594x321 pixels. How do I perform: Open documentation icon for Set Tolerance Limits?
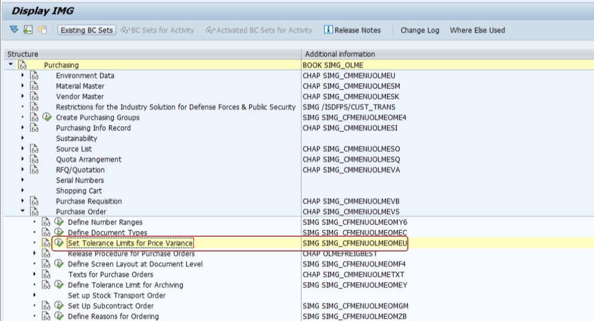pyautogui.click(x=46, y=243)
